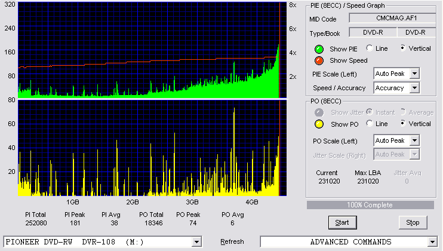The image size is (443, 251).
Task: Open the PIE Scale (Left) dropdown
Action: [x=414, y=74]
